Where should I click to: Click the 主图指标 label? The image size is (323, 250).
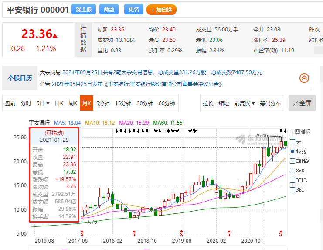pos(300,132)
